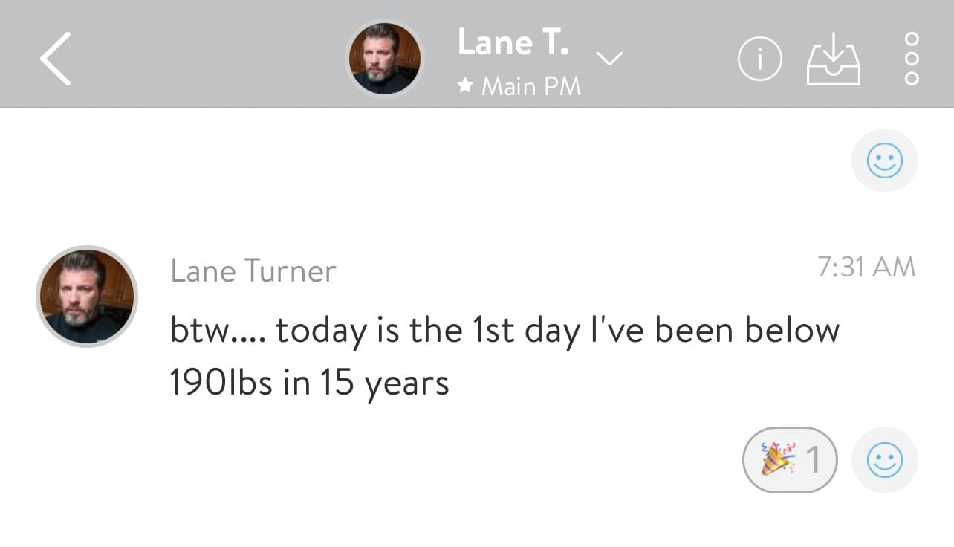Viewport: 954px width, 547px height.
Task: Add a reaction to the 190lbs message
Action: (884, 460)
